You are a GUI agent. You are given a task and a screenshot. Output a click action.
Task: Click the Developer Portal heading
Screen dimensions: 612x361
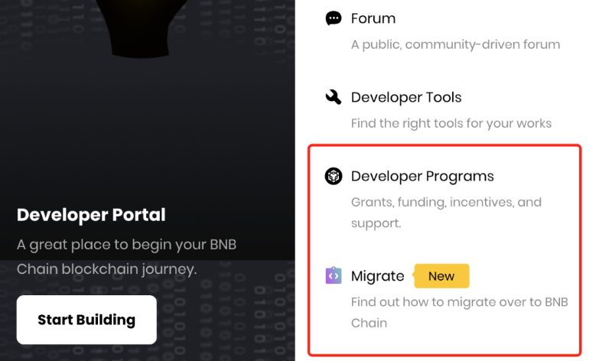click(91, 215)
